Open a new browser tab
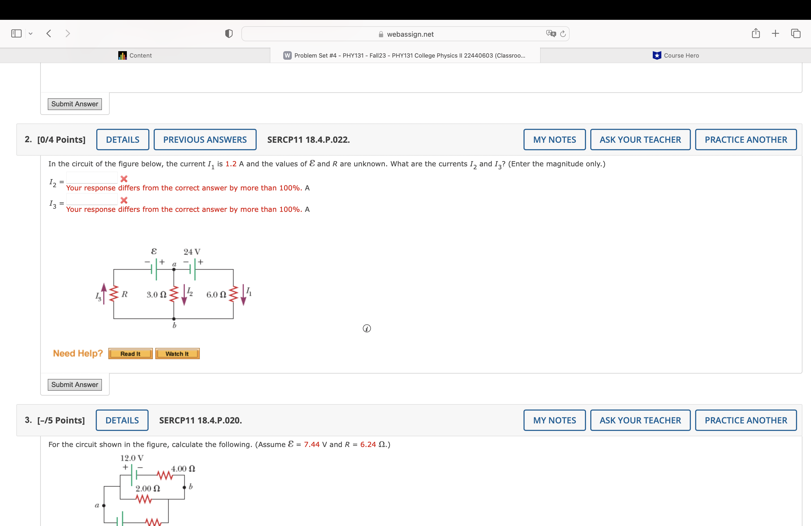The height and width of the screenshot is (526, 811). pos(775,33)
